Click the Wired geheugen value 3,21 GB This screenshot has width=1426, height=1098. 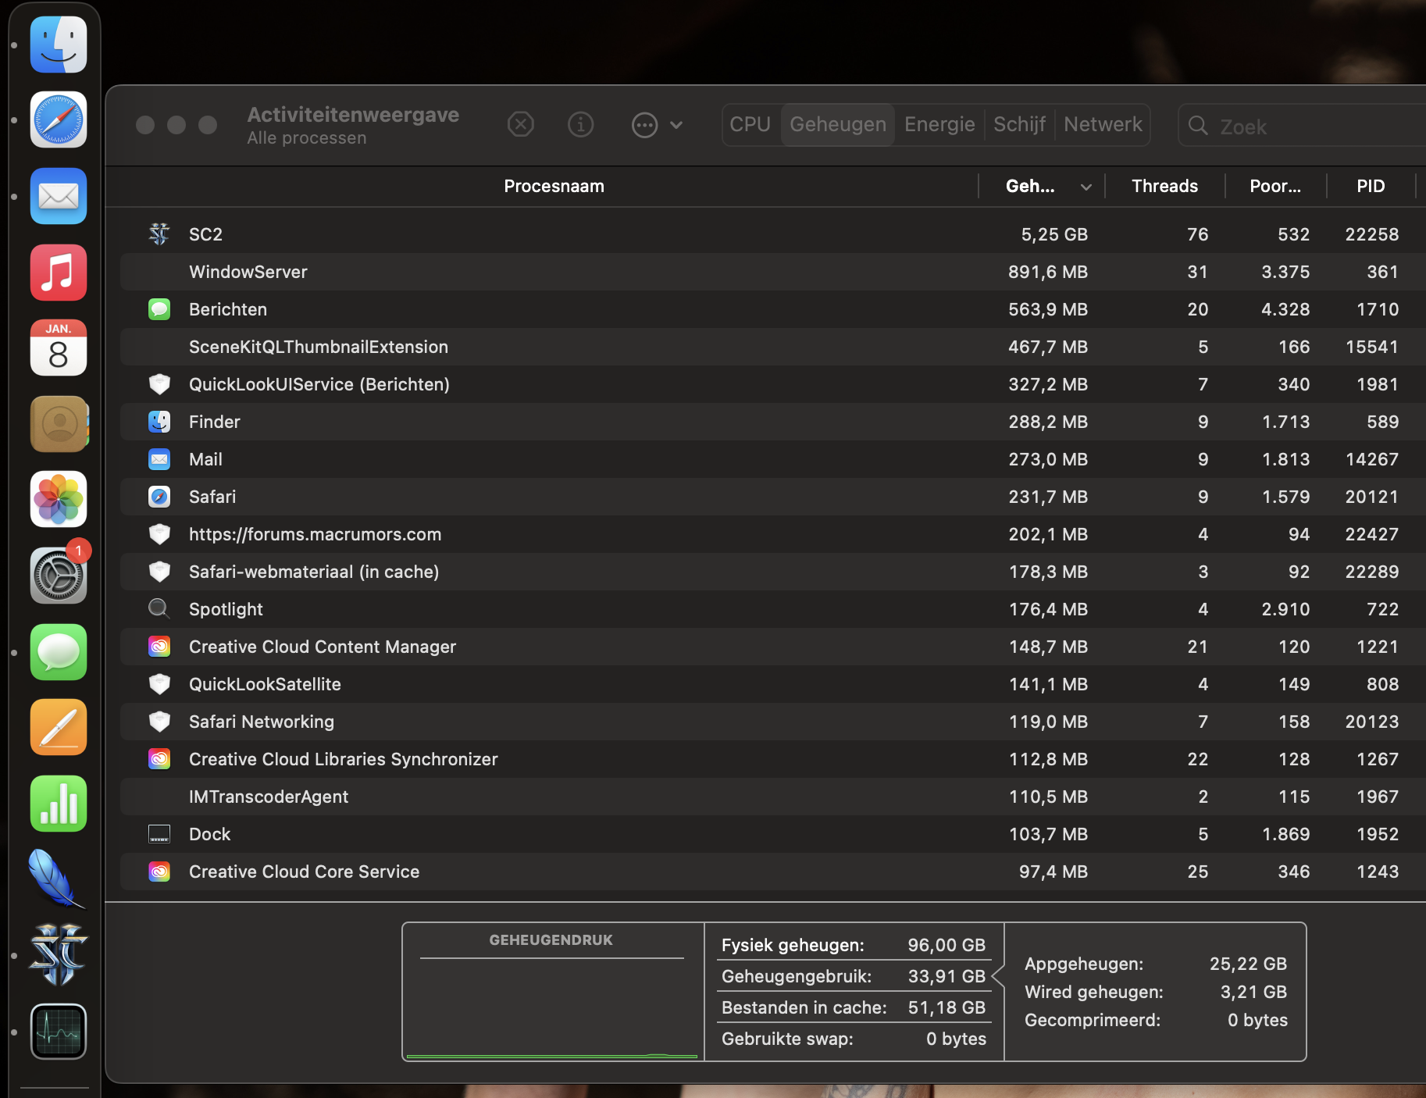tap(1253, 992)
